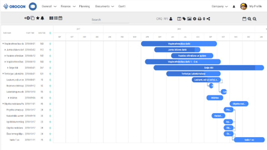Expand the Fasādes siltināšana row

(x=5, y=56)
